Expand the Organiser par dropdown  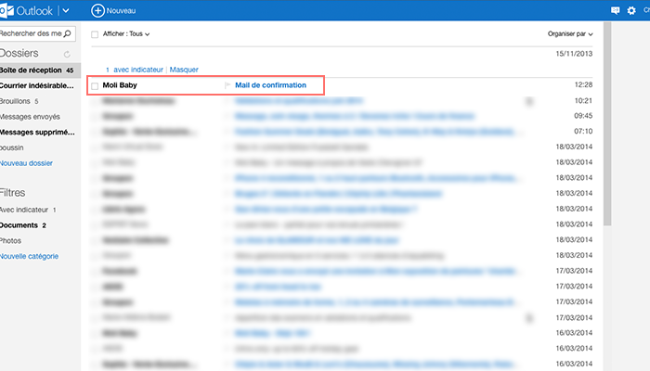coord(570,34)
